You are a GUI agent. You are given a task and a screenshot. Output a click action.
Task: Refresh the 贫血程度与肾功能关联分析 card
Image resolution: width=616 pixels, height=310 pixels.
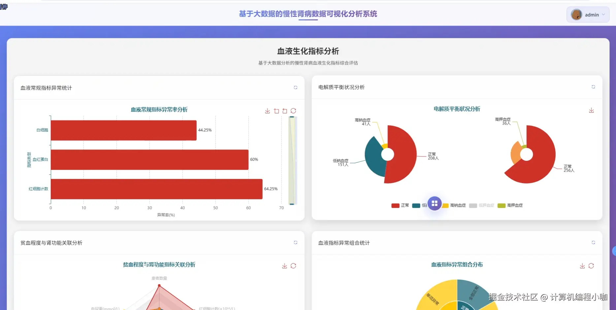coord(296,242)
